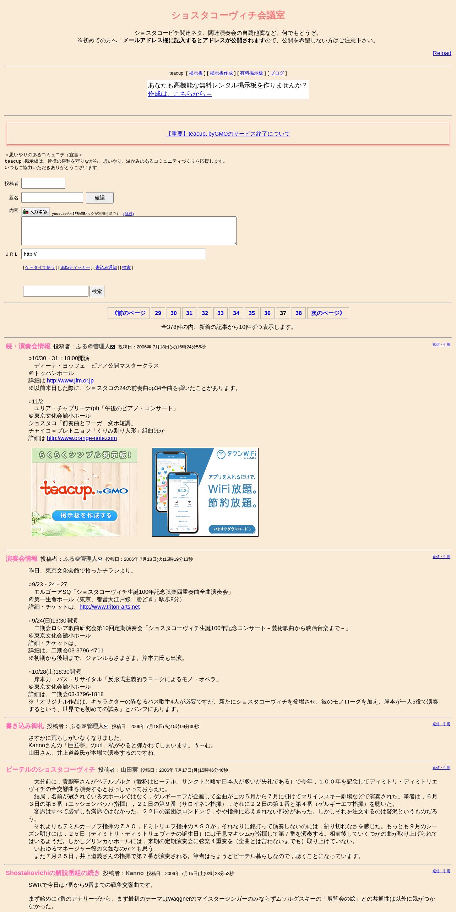Image resolution: width=456 pixels, height=912 pixels.
Task: Open the teacup service termination notice link
Action: pyautogui.click(x=228, y=134)
